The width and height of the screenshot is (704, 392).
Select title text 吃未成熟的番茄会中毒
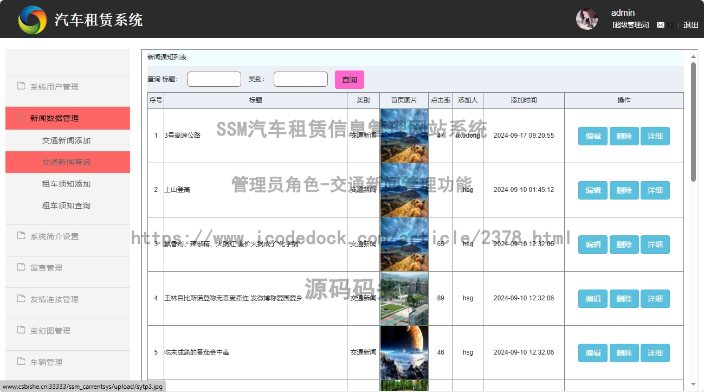click(197, 352)
